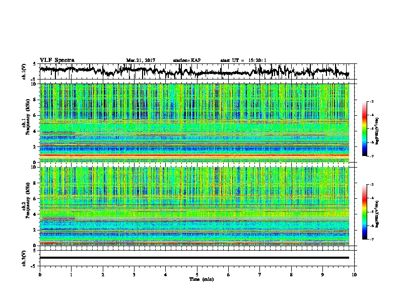Click the "-3" label on ch.2 color bar

(x=371, y=185)
